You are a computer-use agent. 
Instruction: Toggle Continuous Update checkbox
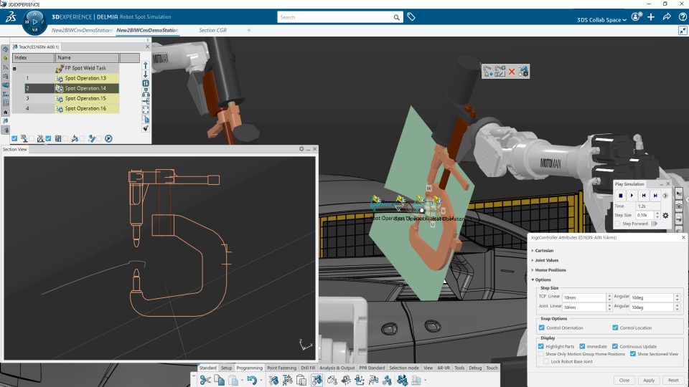click(615, 346)
